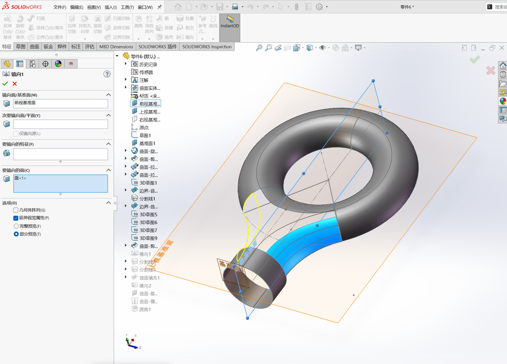This screenshot has height=364, width=507.
Task: Select 基准面1 in the feature tree
Action: pos(144,143)
